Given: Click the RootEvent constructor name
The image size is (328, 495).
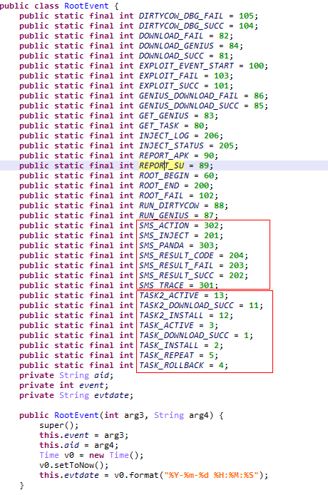Looking at the screenshot, I should tap(76, 416).
